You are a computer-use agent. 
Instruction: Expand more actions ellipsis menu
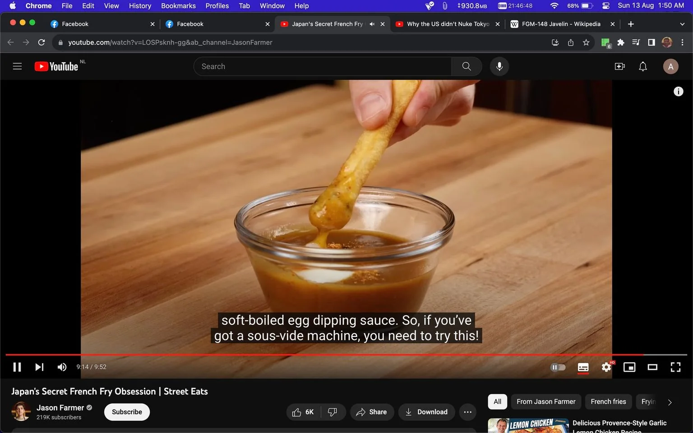tap(468, 412)
